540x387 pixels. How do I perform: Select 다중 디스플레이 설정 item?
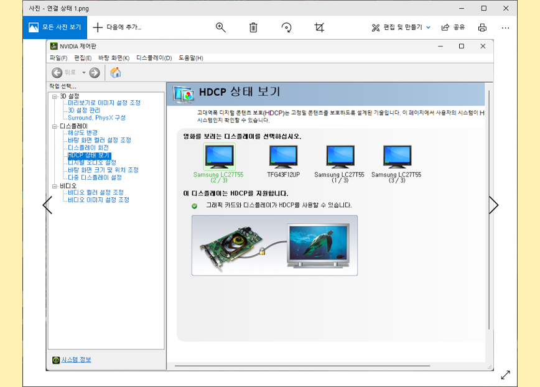coord(95,178)
